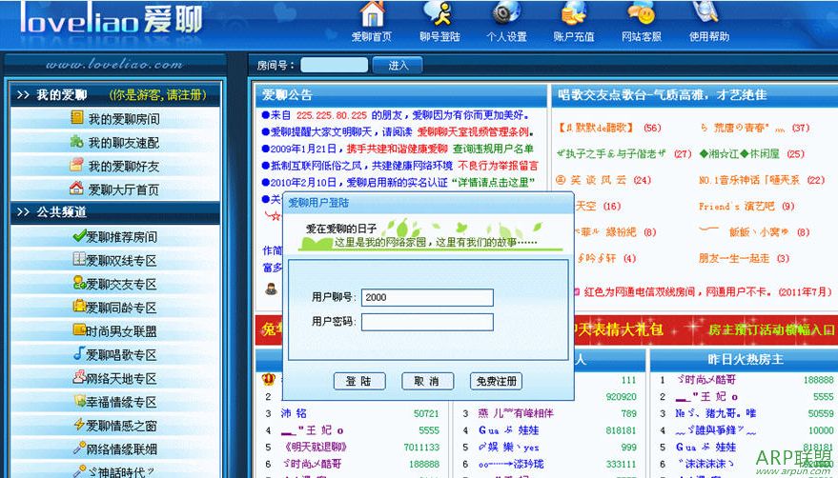Select 沛铭 row with 50721
The width and height of the screenshot is (838, 478).
tap(353, 413)
